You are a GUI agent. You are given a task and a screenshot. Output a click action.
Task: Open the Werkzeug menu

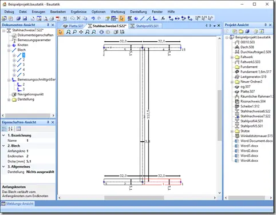coord(118,12)
